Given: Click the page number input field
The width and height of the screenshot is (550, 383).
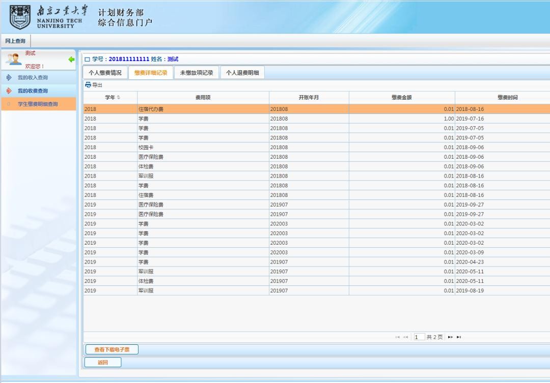Looking at the screenshot, I should tap(419, 337).
